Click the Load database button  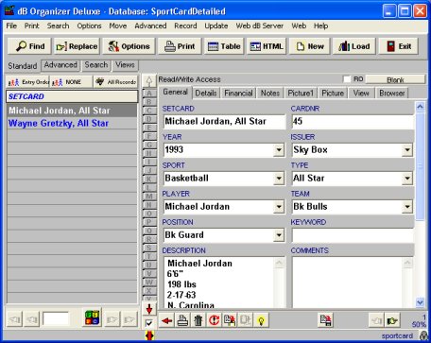tap(353, 46)
